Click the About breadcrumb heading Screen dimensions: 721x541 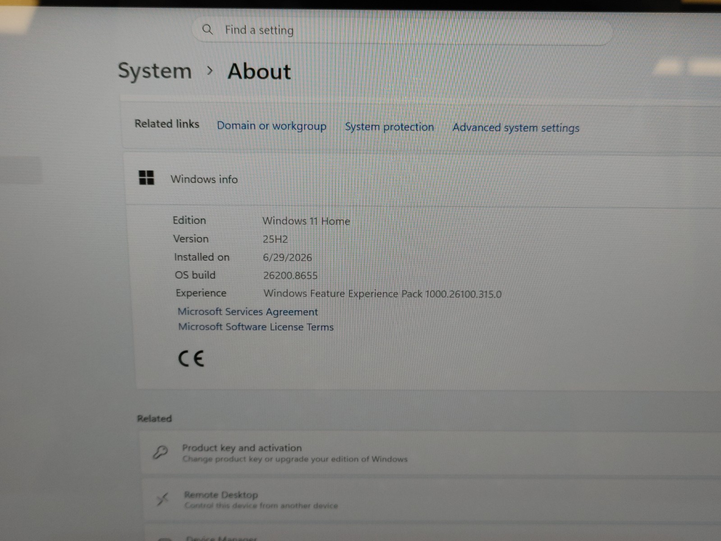(x=259, y=72)
